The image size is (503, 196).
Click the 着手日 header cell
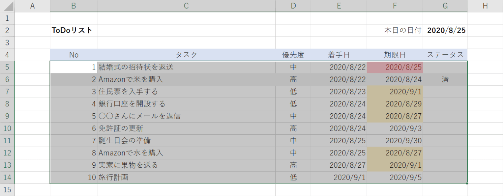click(x=339, y=55)
